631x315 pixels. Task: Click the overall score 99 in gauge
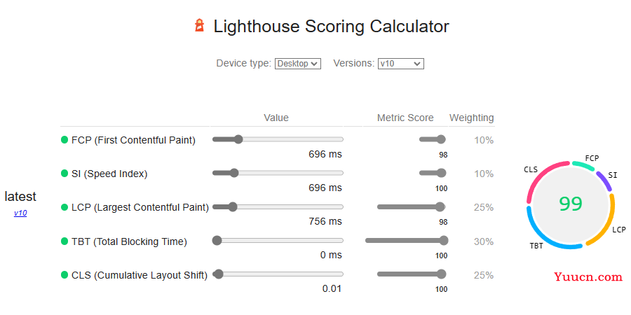pos(571,204)
